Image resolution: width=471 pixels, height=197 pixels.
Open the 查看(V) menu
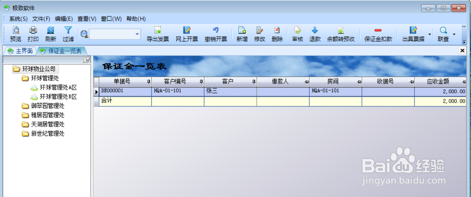pyautogui.click(x=87, y=19)
